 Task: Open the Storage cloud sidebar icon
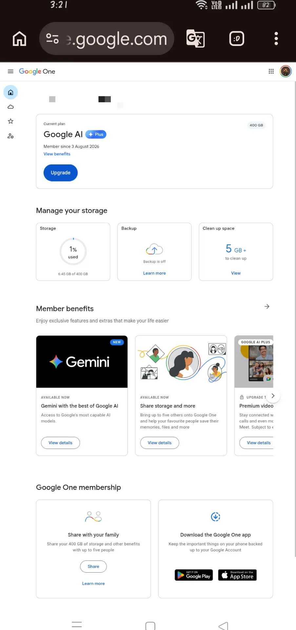pyautogui.click(x=10, y=107)
